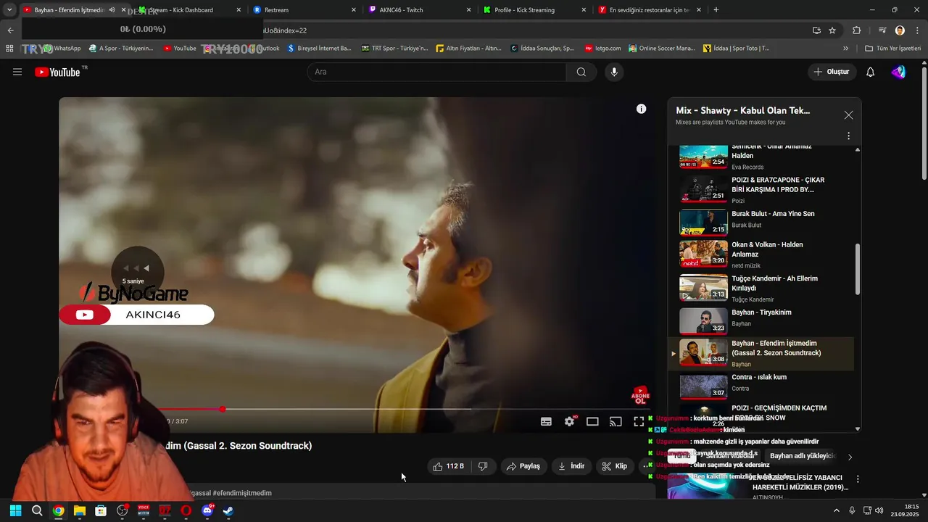The height and width of the screenshot is (522, 928).
Task: Show hidden system tray icons
Action: point(837,510)
